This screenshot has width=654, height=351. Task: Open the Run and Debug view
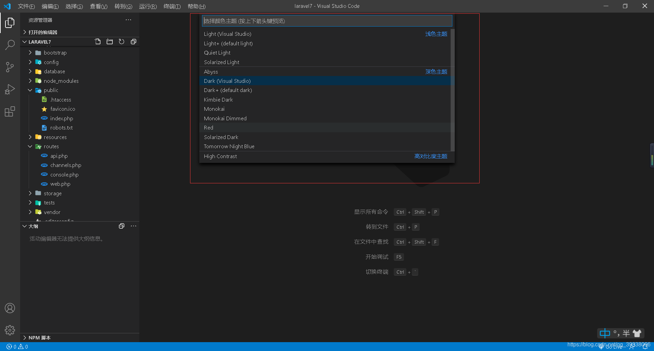pos(10,89)
